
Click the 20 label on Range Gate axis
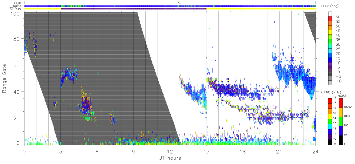click(17, 118)
